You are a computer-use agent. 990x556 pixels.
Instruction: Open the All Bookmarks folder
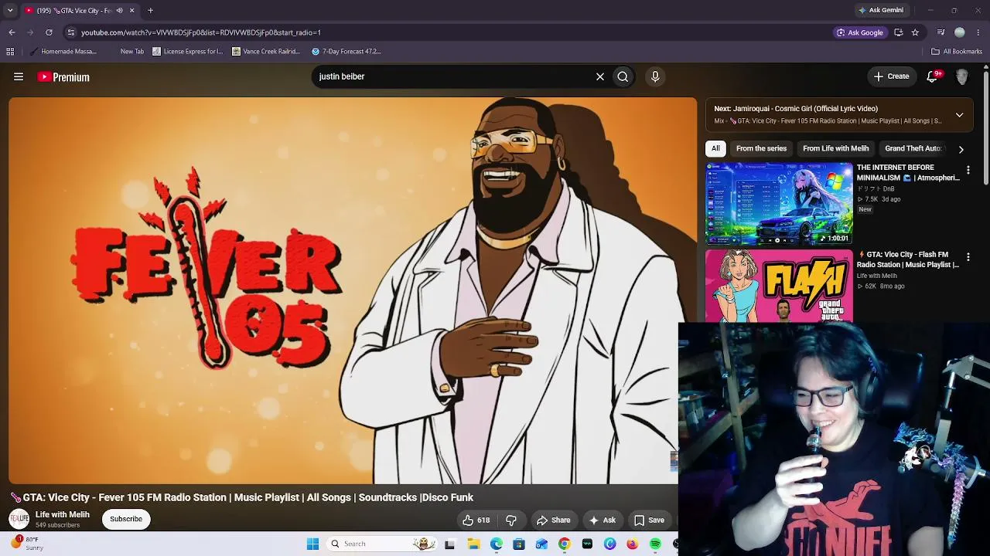tap(957, 52)
